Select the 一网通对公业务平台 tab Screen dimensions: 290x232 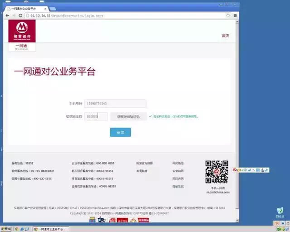pyautogui.click(x=26, y=8)
